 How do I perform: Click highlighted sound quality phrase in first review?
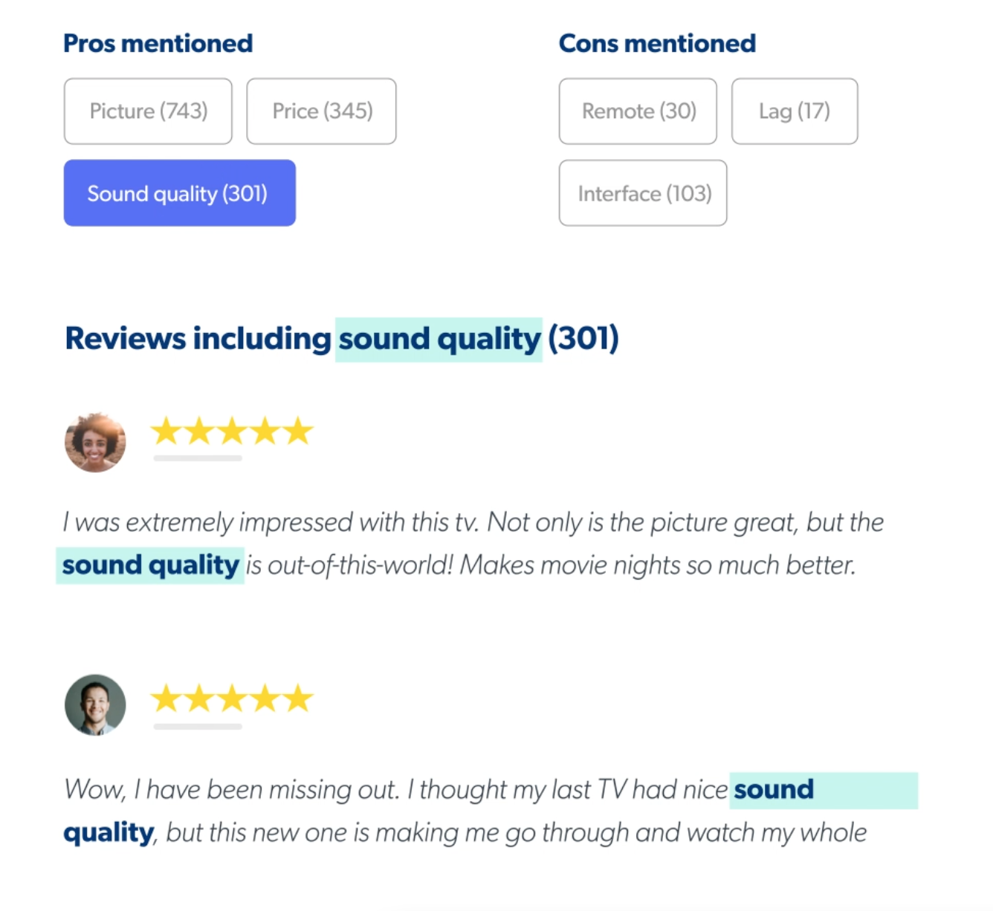[150, 565]
